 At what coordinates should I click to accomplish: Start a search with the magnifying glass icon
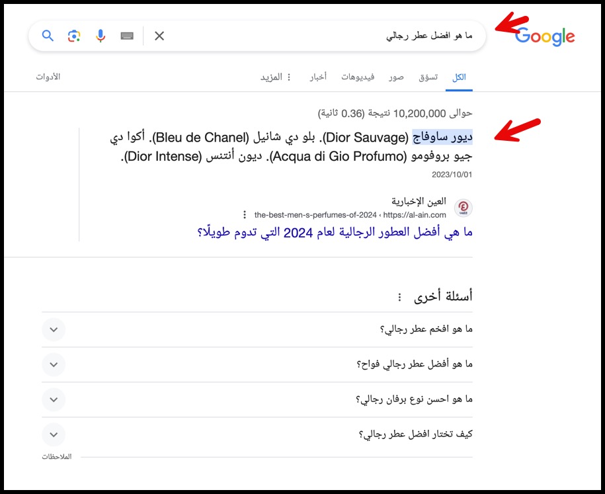coord(47,36)
